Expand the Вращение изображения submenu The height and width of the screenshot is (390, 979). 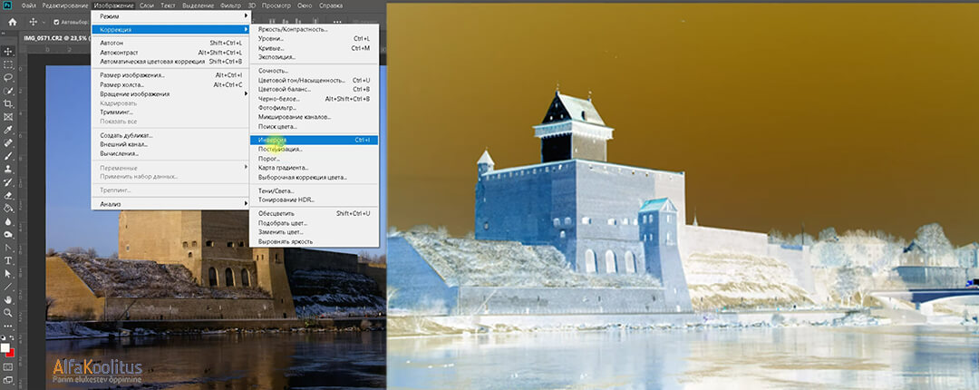[x=171, y=93]
